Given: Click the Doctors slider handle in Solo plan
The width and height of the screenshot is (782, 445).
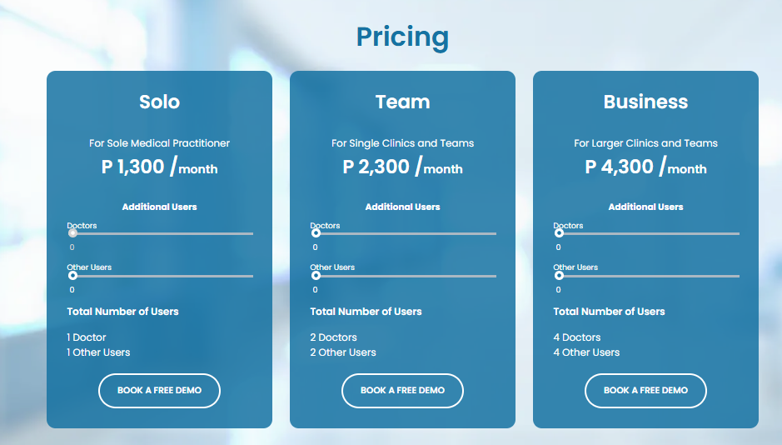Looking at the screenshot, I should [72, 233].
